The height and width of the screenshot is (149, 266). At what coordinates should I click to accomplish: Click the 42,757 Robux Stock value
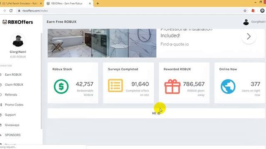[x=84, y=84]
